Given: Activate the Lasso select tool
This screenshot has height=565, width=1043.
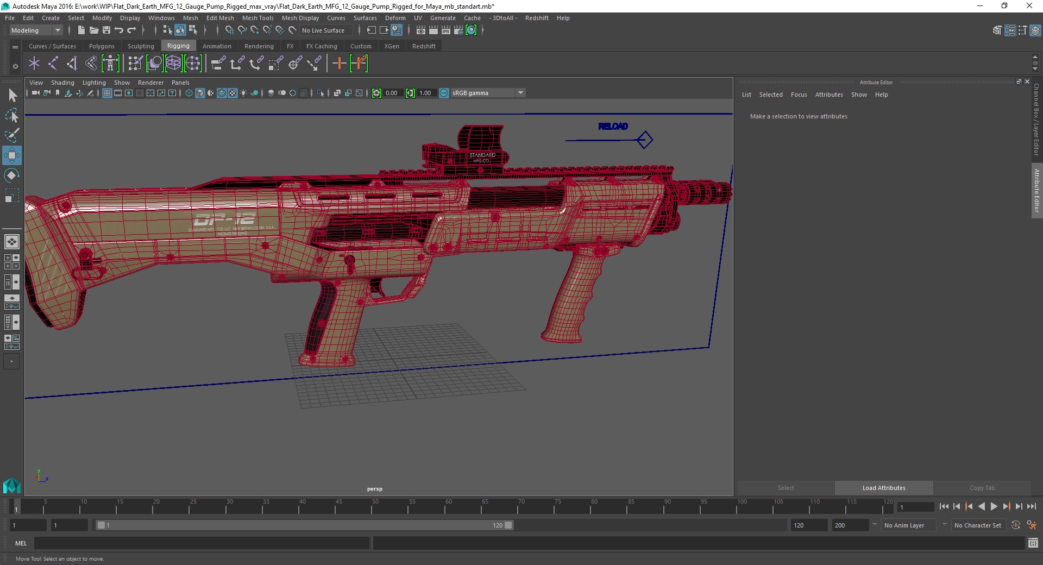Looking at the screenshot, I should click(x=12, y=115).
